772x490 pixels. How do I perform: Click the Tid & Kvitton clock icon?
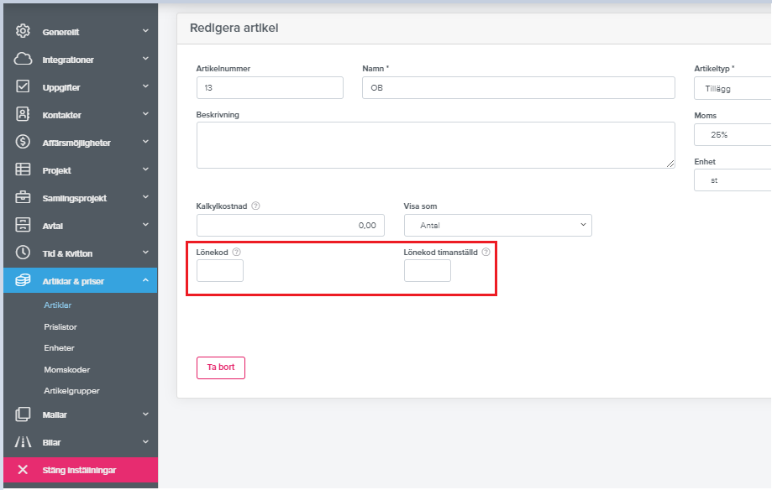24,253
